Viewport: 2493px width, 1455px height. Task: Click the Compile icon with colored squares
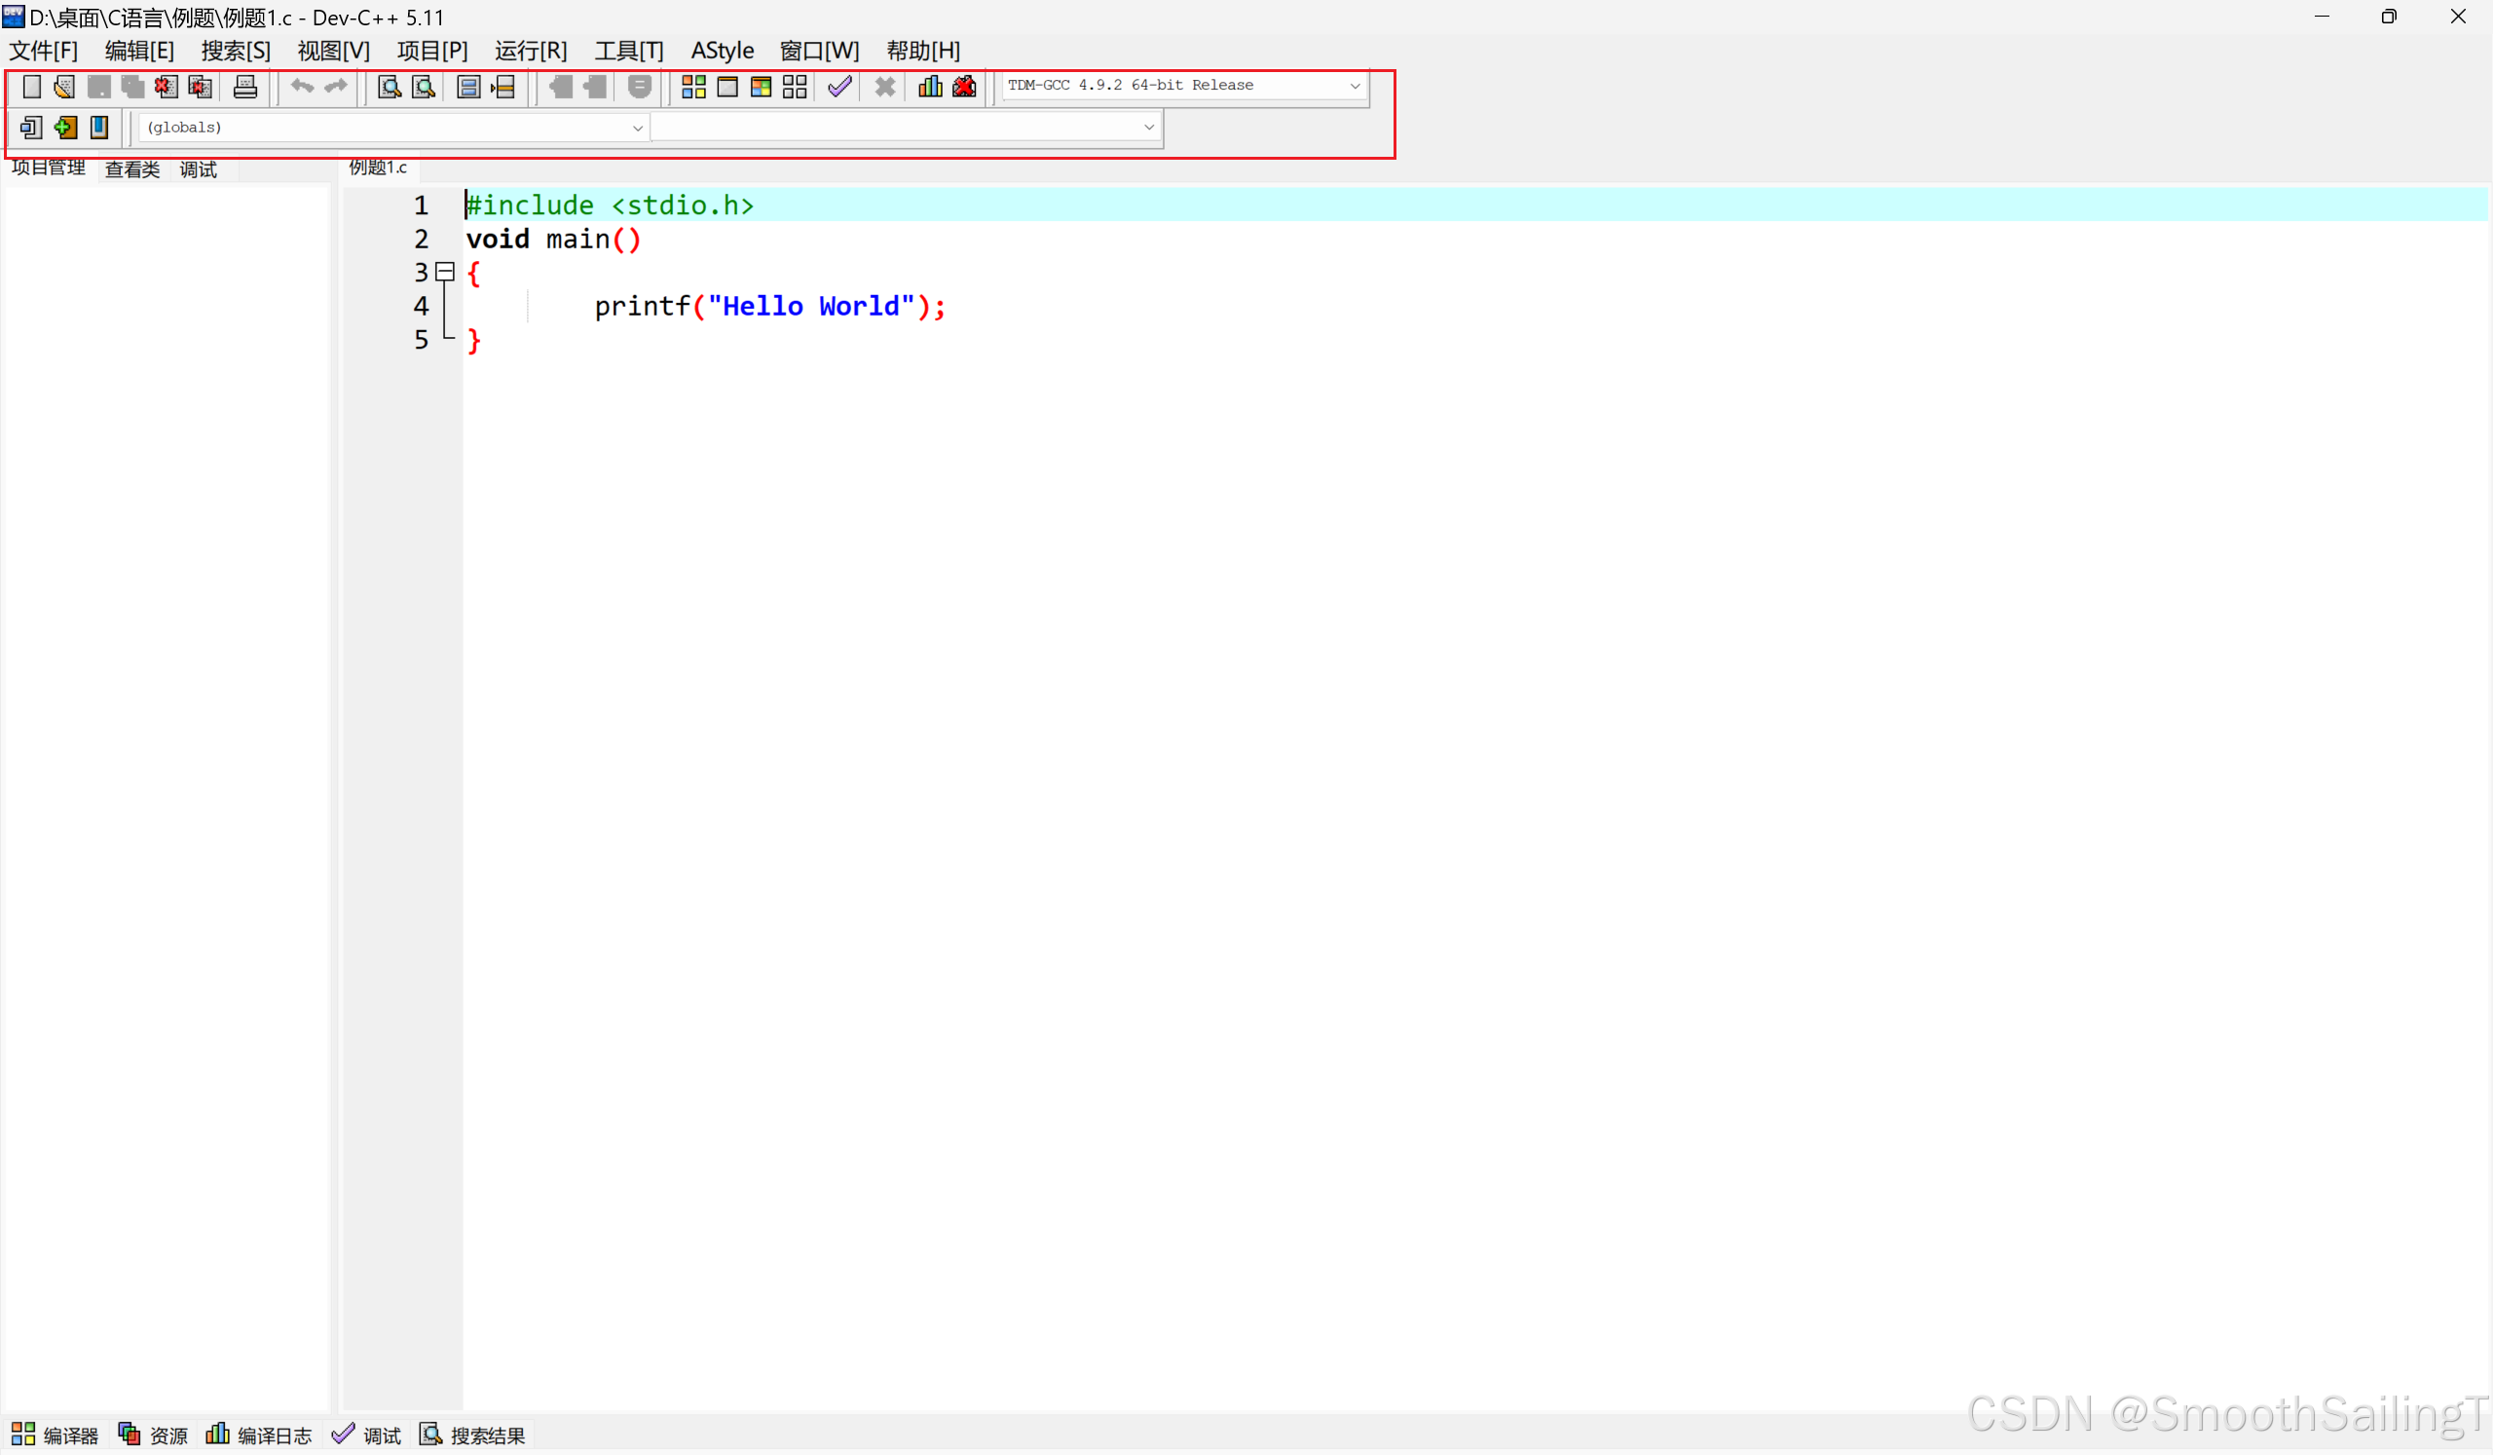(x=693, y=87)
